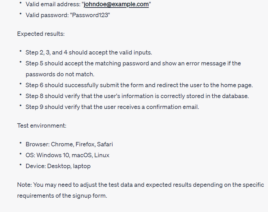Select the 'Browser: Chrome, Firefox, Safari' line
268x212 pixels.
(69, 144)
